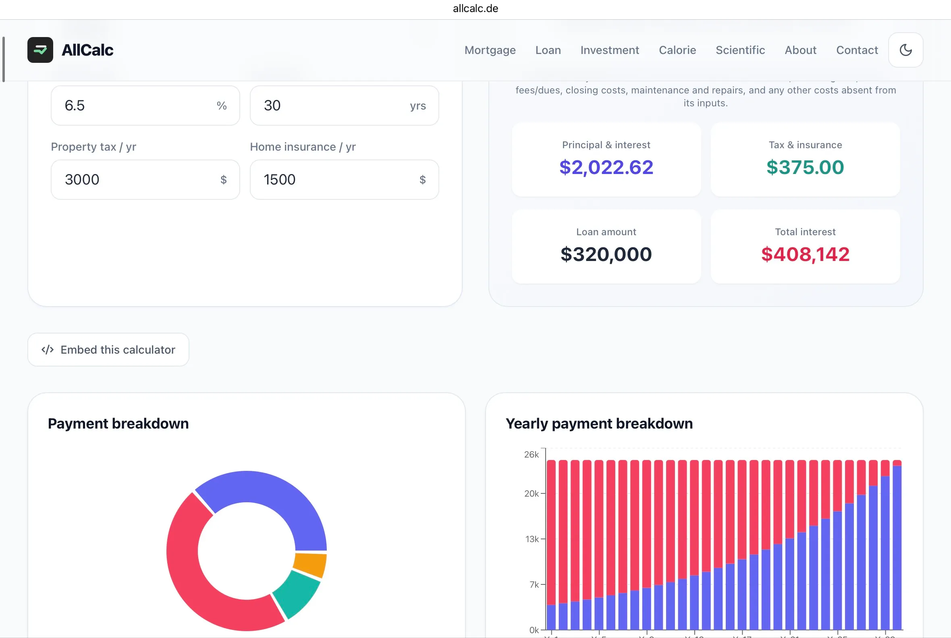Go to the Loan calculator
The image size is (951, 638).
coord(548,50)
